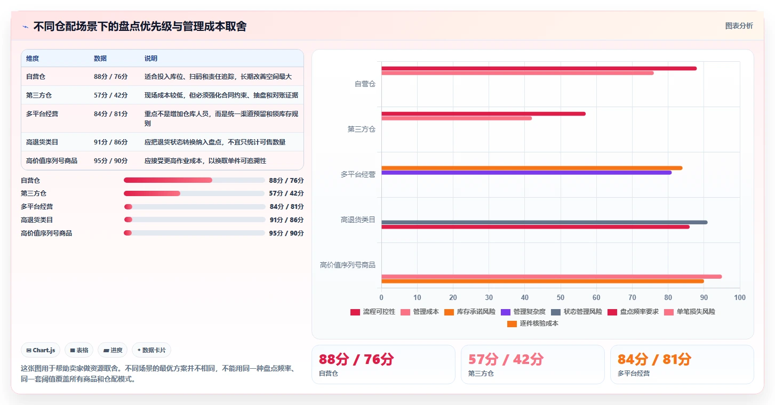The image size is (775, 405).
Task: Click the pink 76 bar for 自营仓 in chart
Action: [x=517, y=73]
